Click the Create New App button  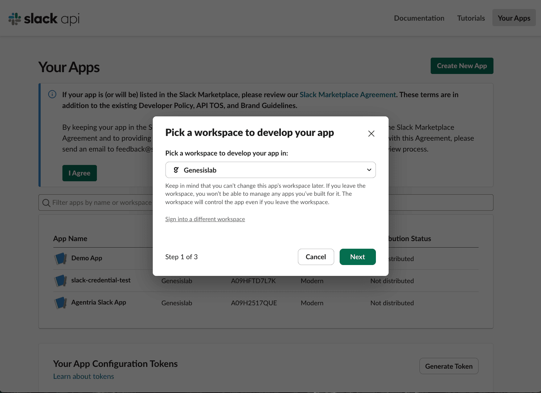click(462, 66)
